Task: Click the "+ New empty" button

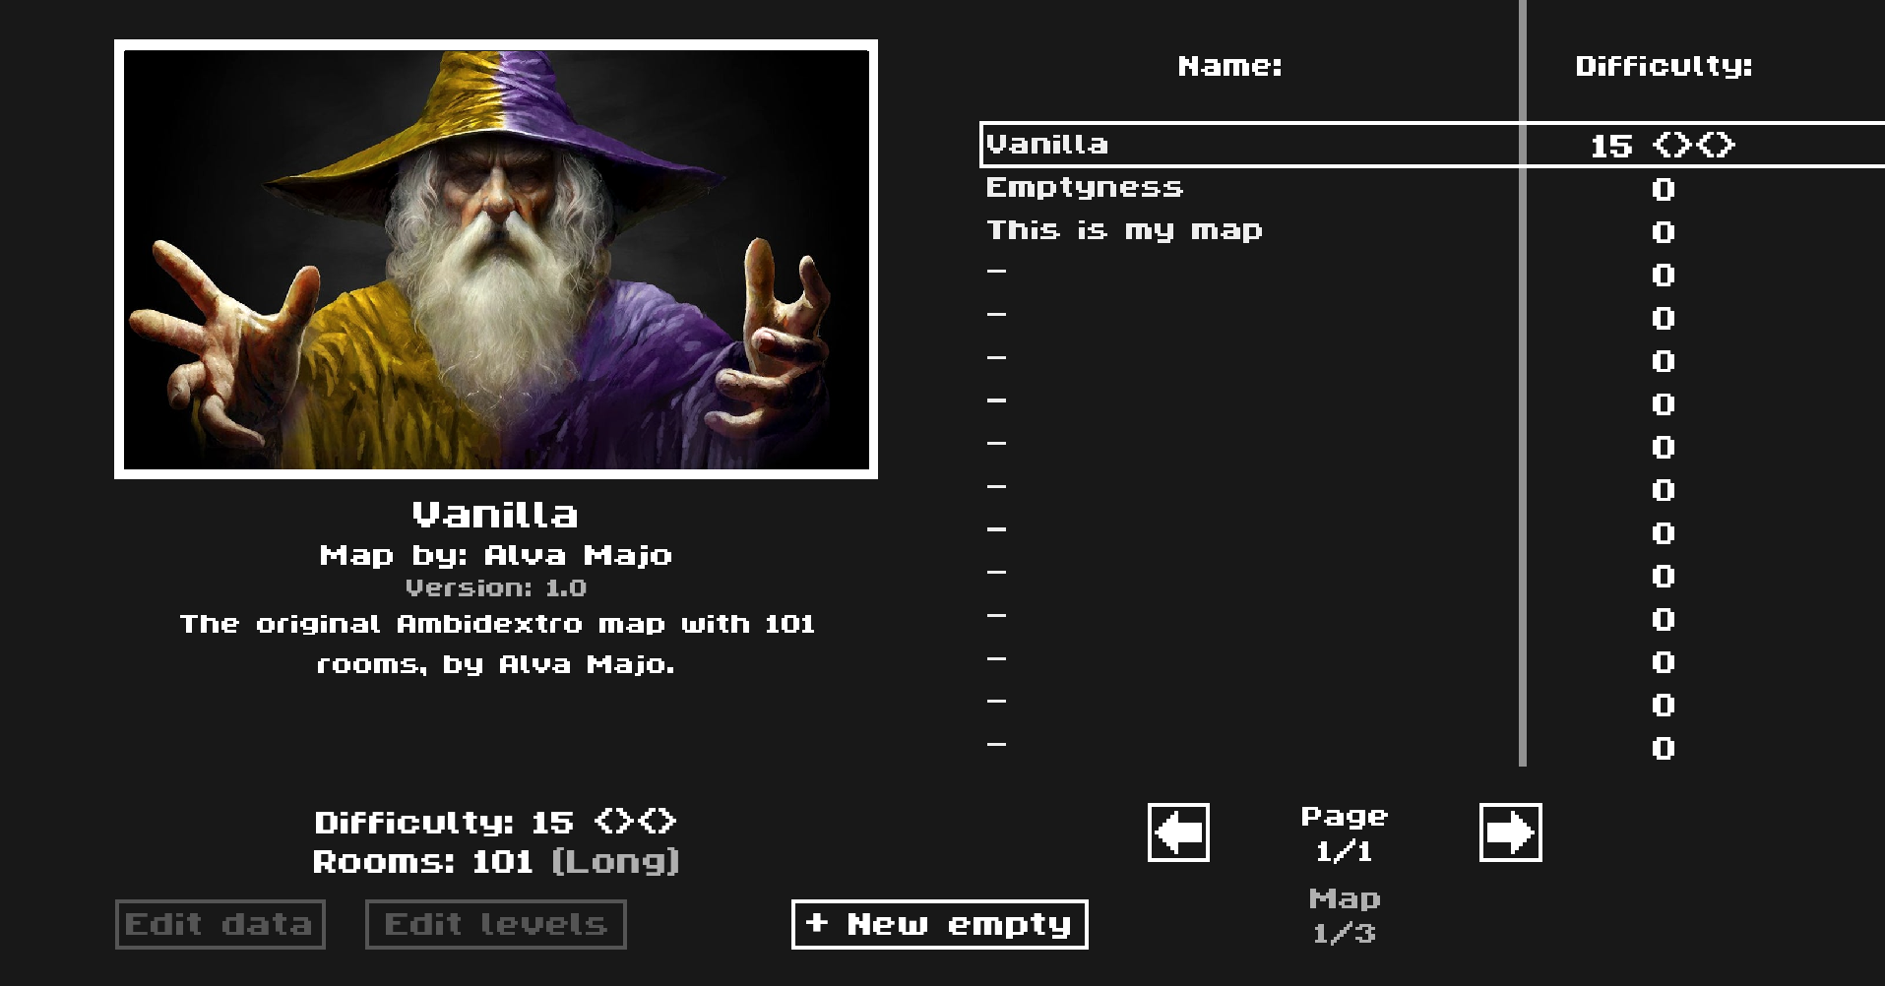Action: (x=939, y=924)
